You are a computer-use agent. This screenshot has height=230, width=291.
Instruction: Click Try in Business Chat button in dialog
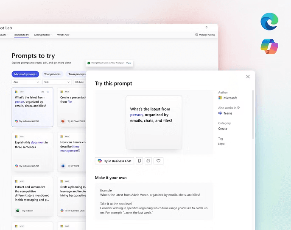pos(115,161)
